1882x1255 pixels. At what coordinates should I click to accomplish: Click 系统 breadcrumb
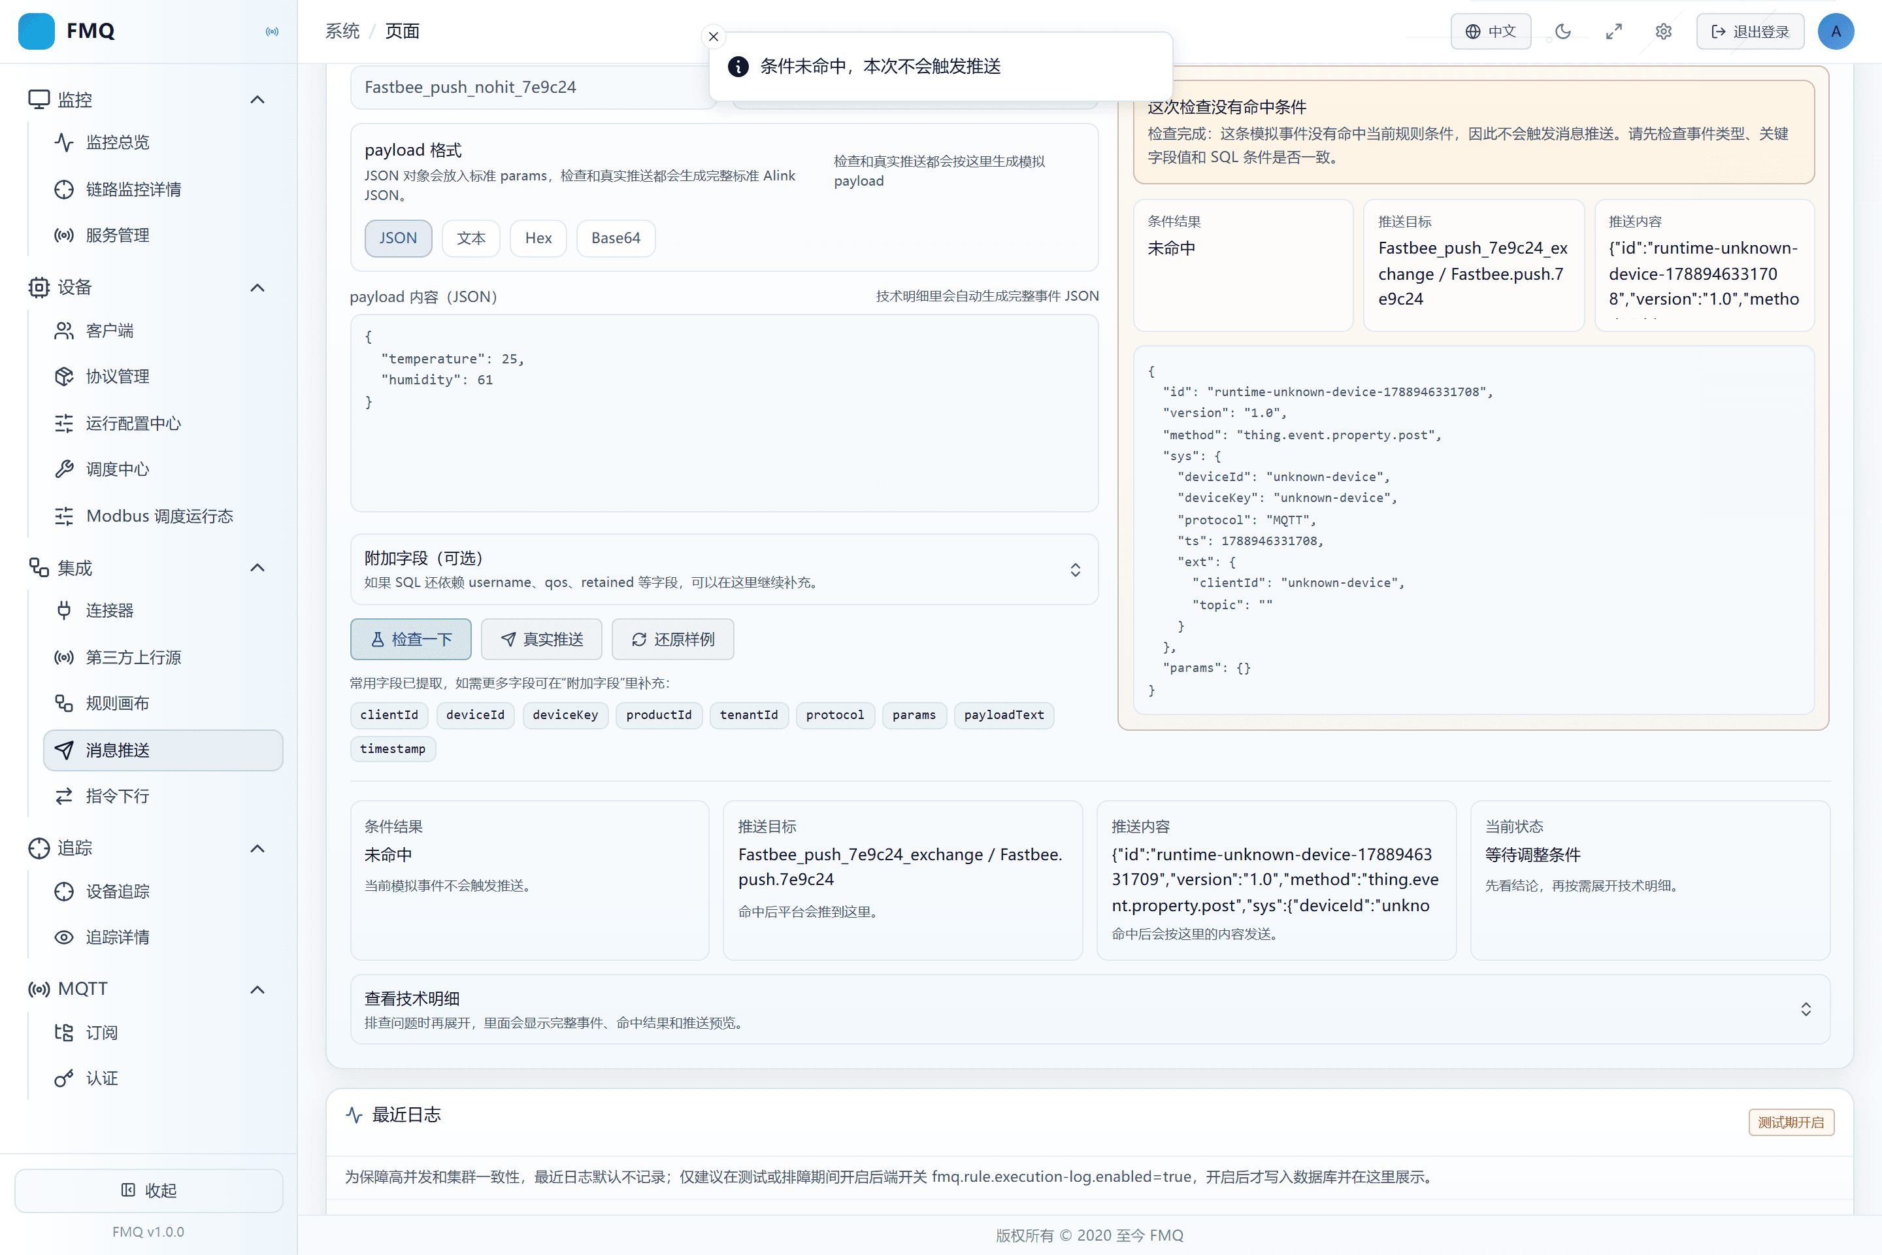click(x=342, y=31)
